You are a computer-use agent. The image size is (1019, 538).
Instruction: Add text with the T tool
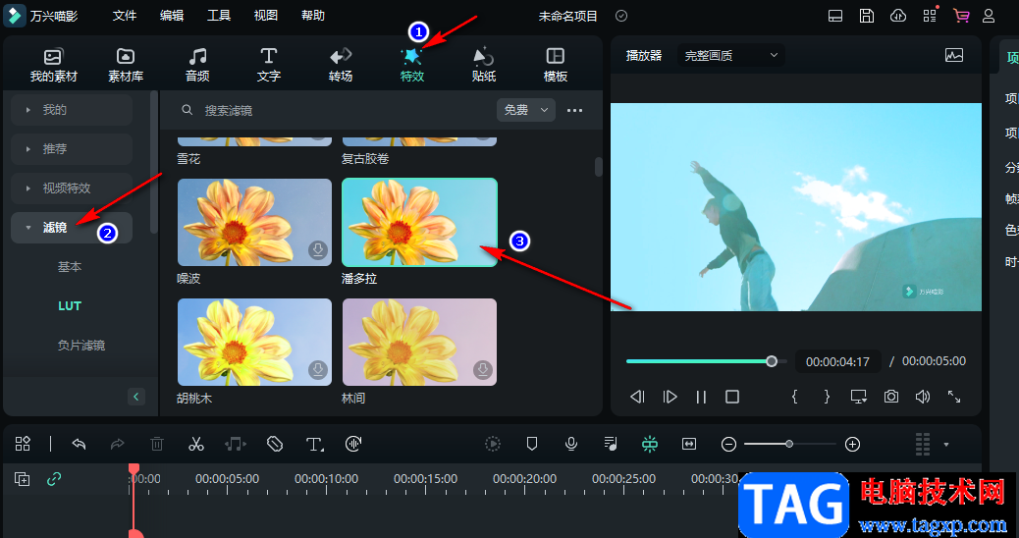(314, 444)
